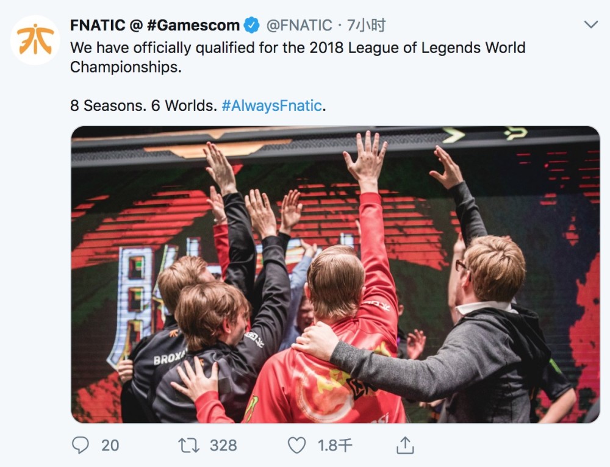The width and height of the screenshot is (610, 467).
Task: Open the #AlwaysFnatic hashtag link
Action: pos(272,105)
